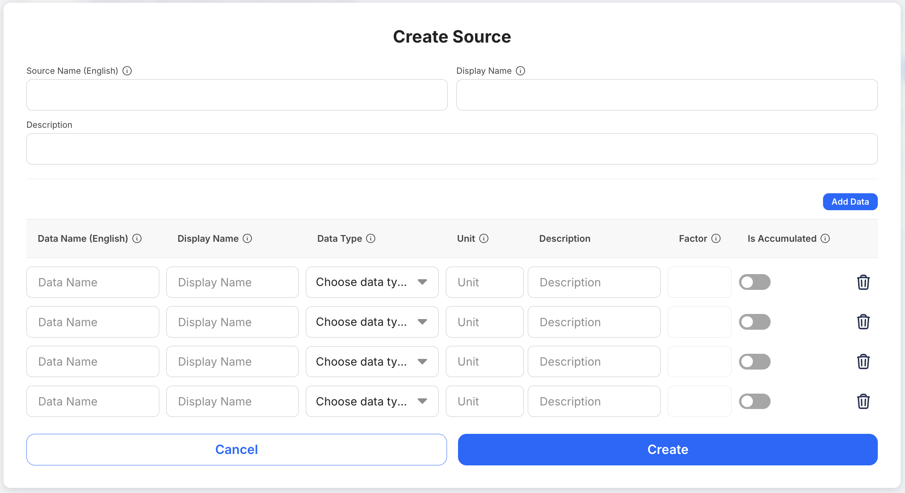Click the info icon on Data Name (English) column
This screenshot has width=905, height=493.
click(x=137, y=238)
